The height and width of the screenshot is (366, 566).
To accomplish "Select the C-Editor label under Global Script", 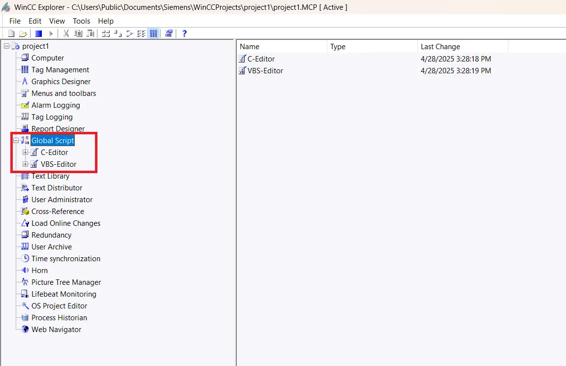I will [54, 152].
